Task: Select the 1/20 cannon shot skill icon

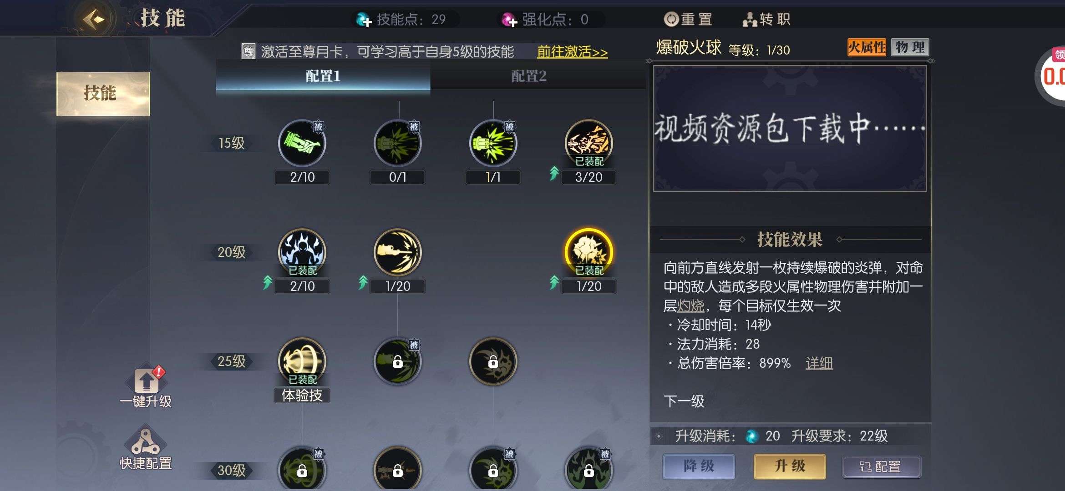Action: point(398,252)
